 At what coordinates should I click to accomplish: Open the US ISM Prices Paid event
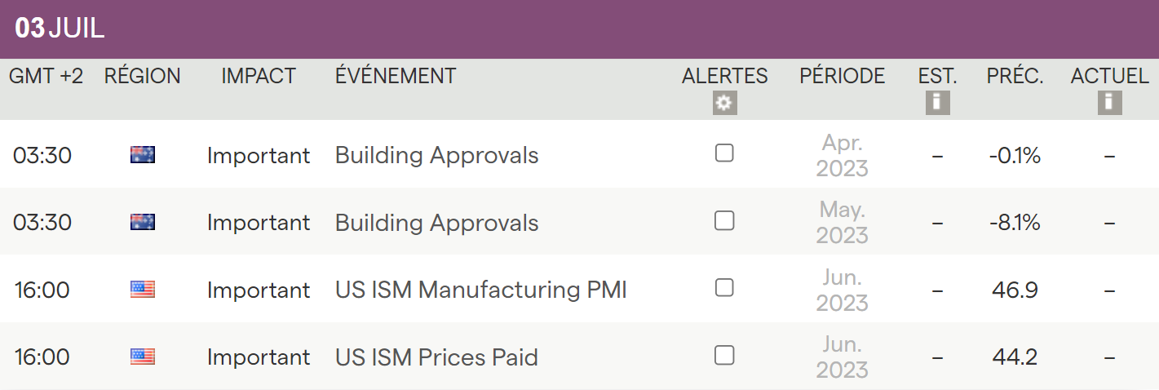click(436, 357)
